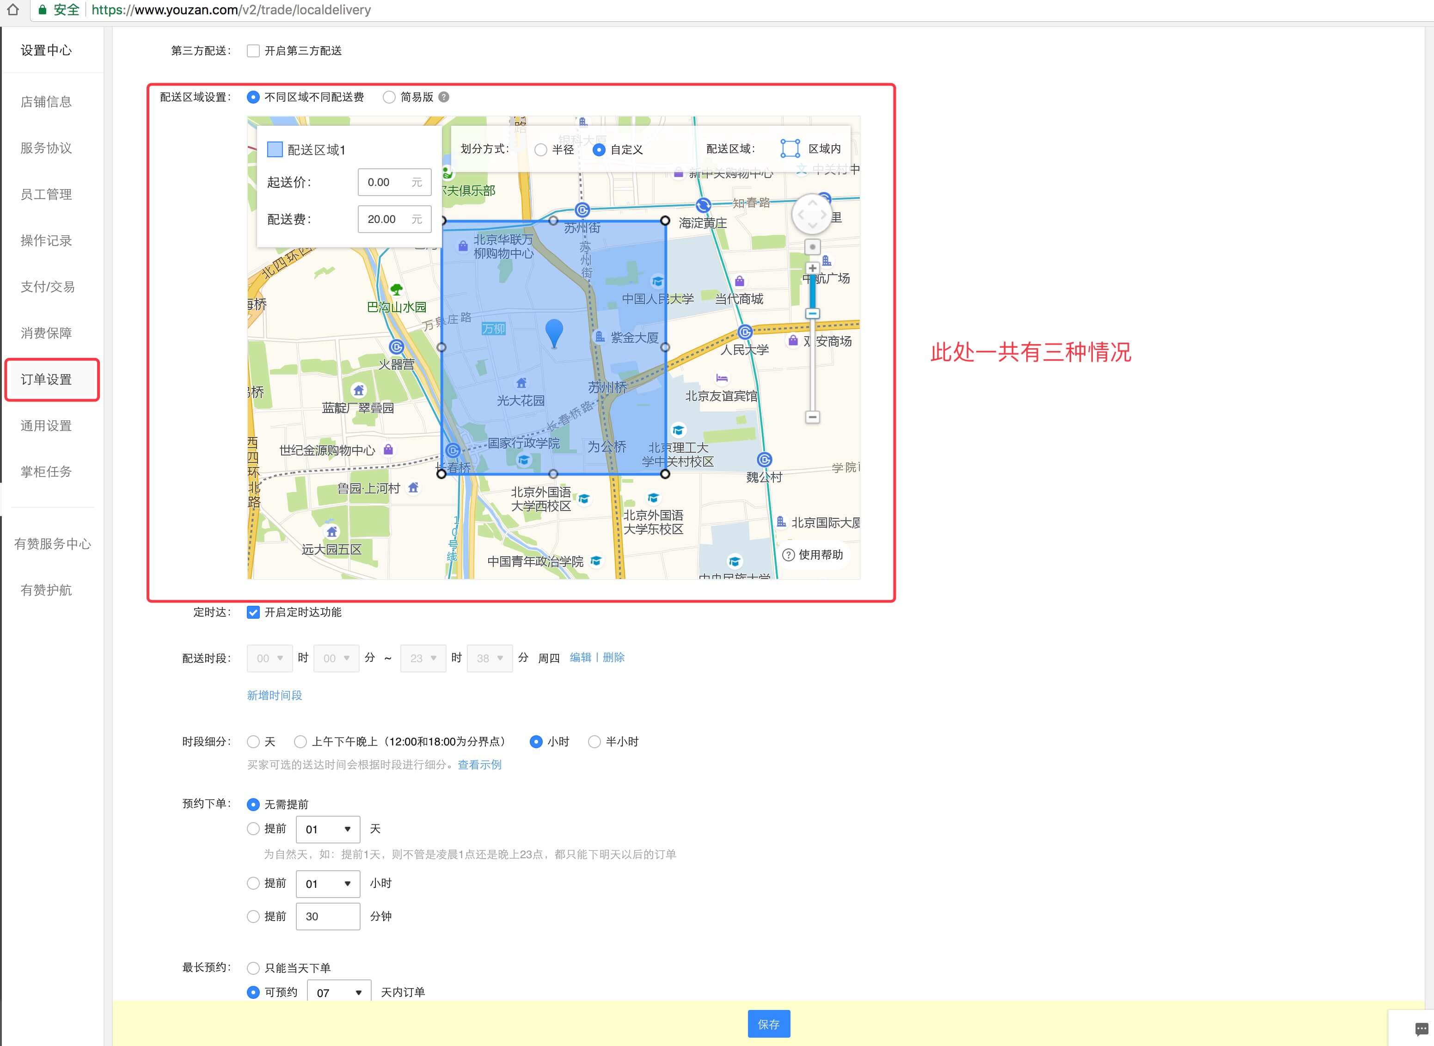Open 店铺信息 in settings sidebar

point(46,102)
